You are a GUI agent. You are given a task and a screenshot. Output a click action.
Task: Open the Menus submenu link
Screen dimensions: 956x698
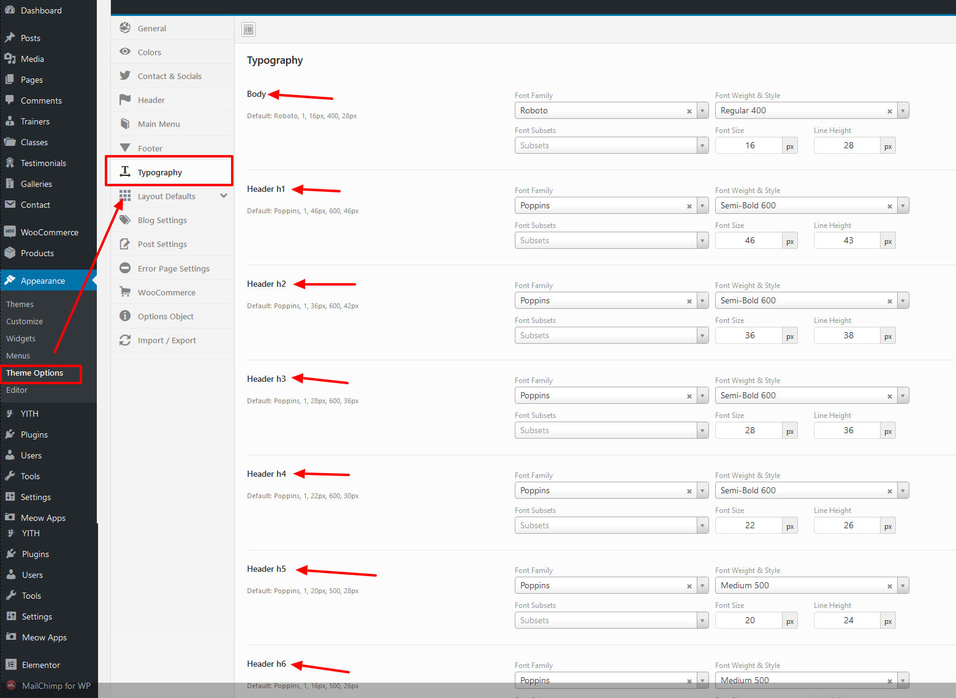click(18, 355)
